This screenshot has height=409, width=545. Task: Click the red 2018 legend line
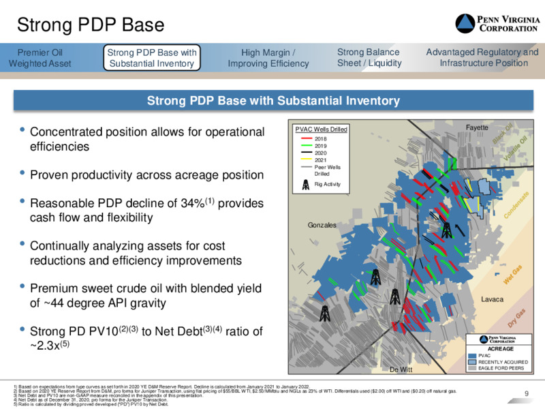(x=306, y=138)
